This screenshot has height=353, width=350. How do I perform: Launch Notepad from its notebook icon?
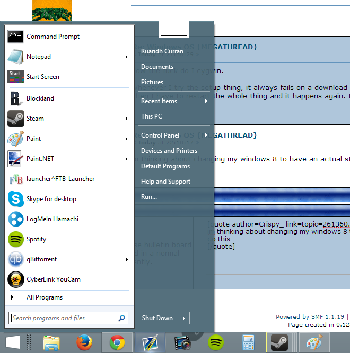(x=15, y=57)
